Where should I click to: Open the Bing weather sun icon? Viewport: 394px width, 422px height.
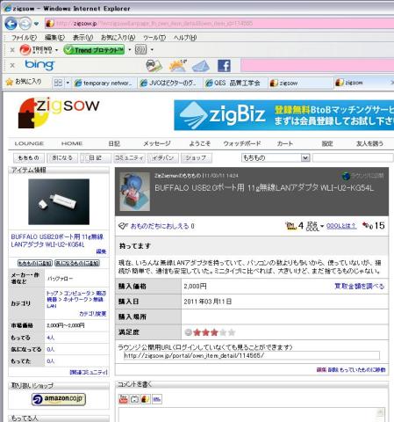coord(178,66)
